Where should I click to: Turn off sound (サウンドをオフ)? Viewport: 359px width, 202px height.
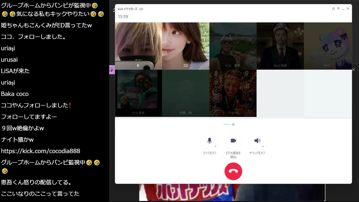click(257, 141)
